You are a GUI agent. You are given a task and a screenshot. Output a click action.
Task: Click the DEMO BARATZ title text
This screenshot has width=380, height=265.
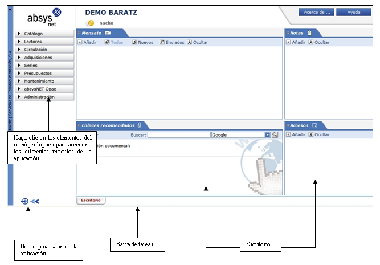[x=111, y=13]
